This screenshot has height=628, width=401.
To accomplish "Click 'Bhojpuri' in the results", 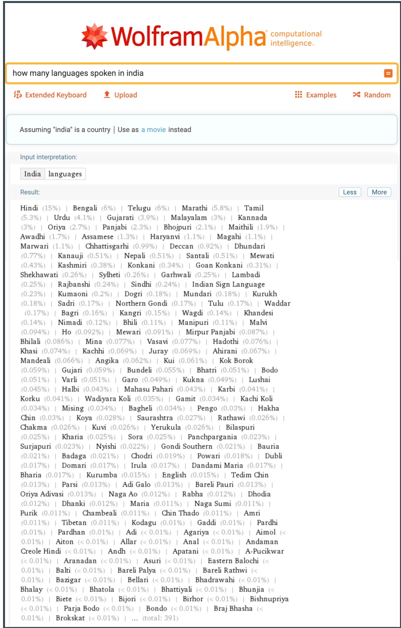I will [x=178, y=227].
